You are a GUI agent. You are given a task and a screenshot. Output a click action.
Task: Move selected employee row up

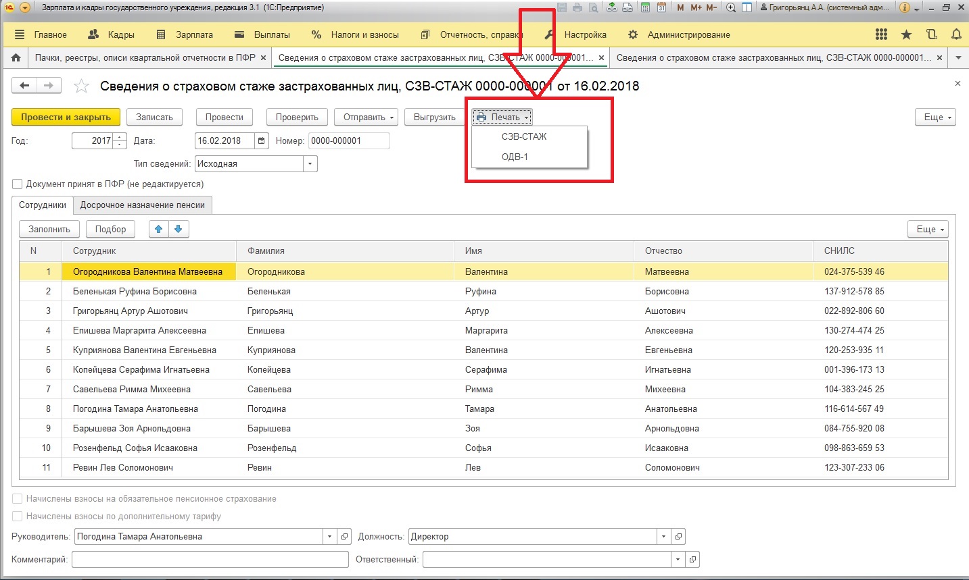(158, 230)
